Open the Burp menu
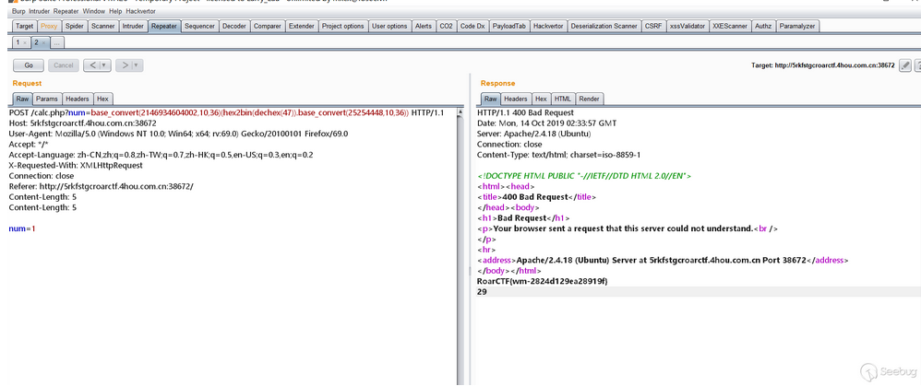Screen dimensions: 921x386 [x=18, y=11]
